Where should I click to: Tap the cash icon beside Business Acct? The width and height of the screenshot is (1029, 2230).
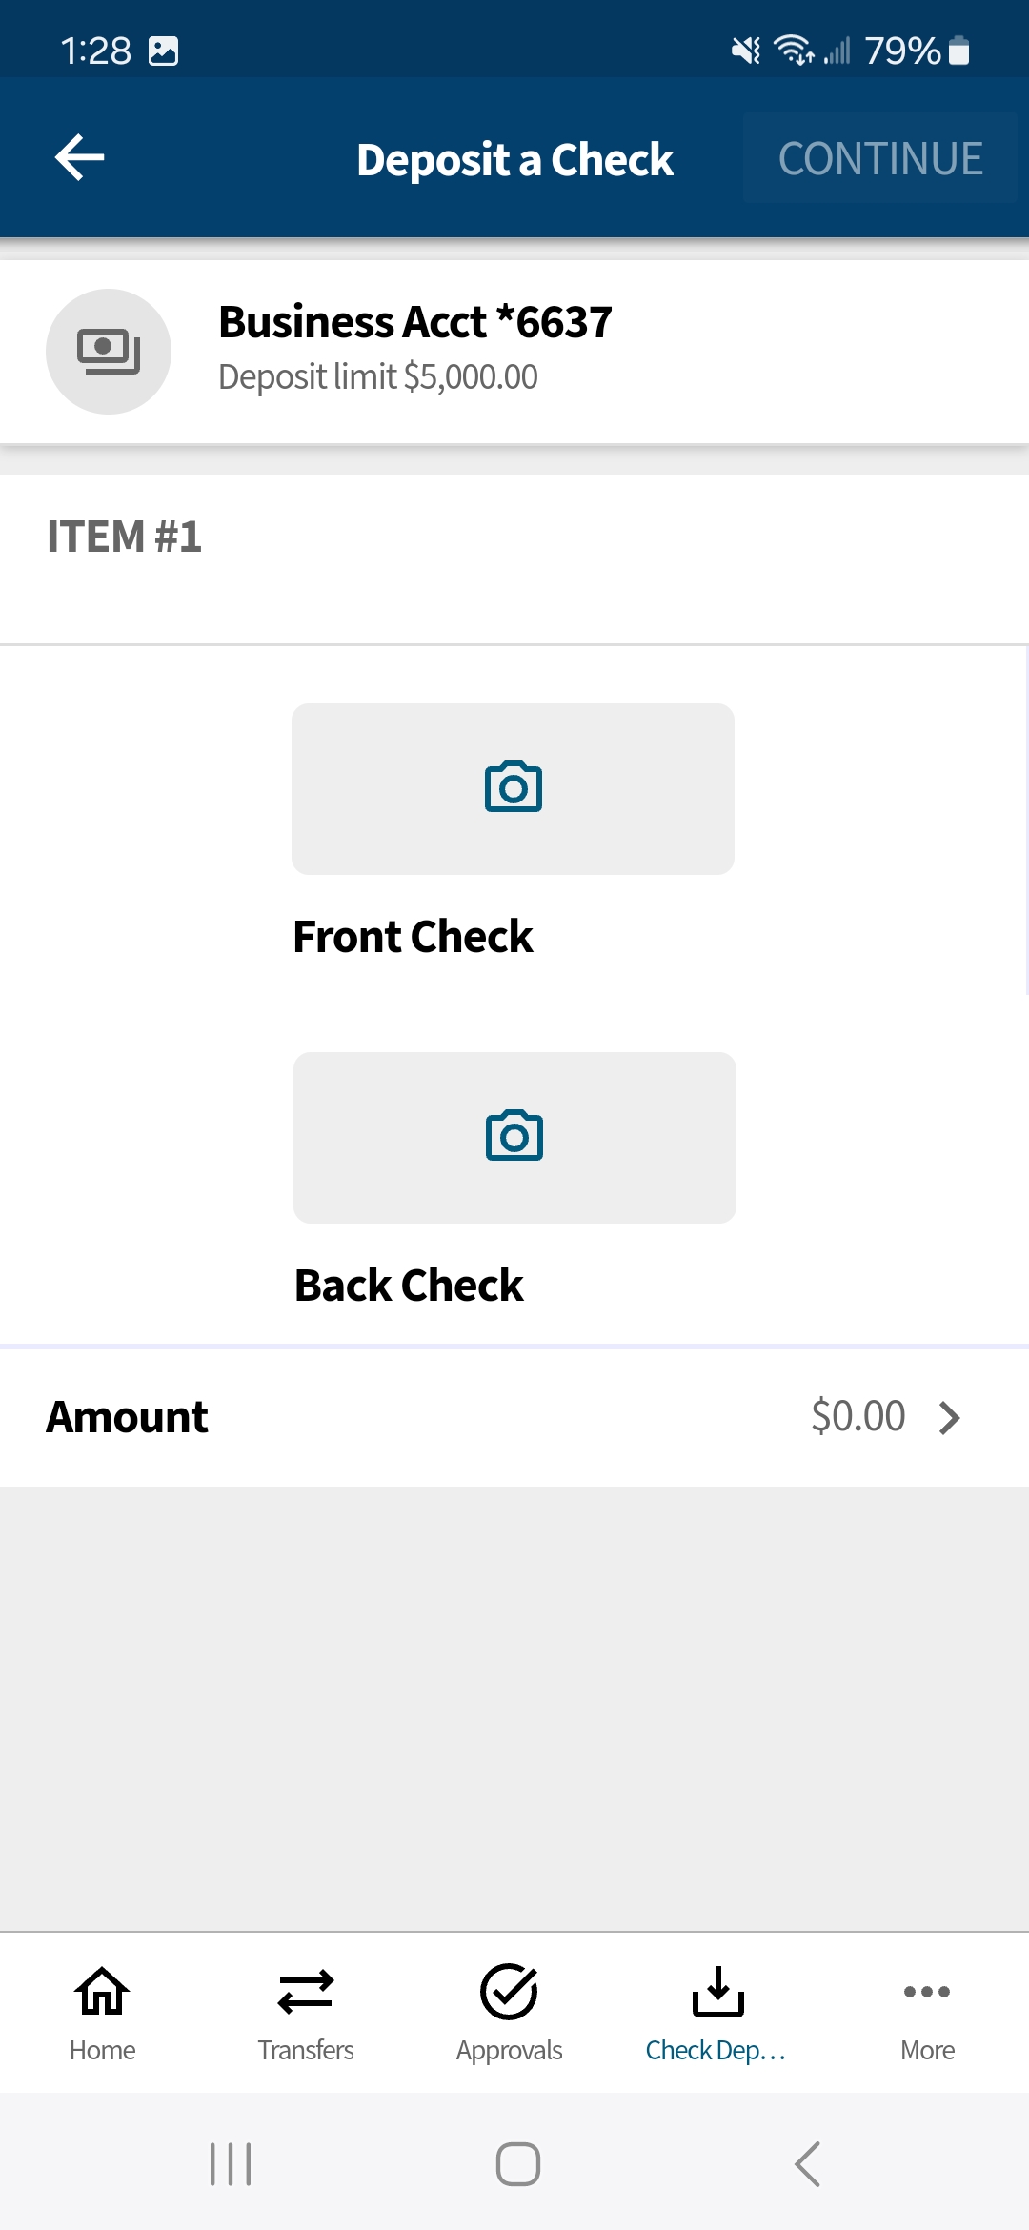tap(109, 352)
